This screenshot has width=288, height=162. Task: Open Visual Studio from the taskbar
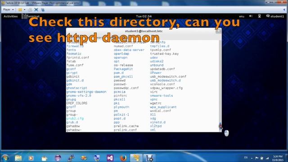[x=110, y=158]
